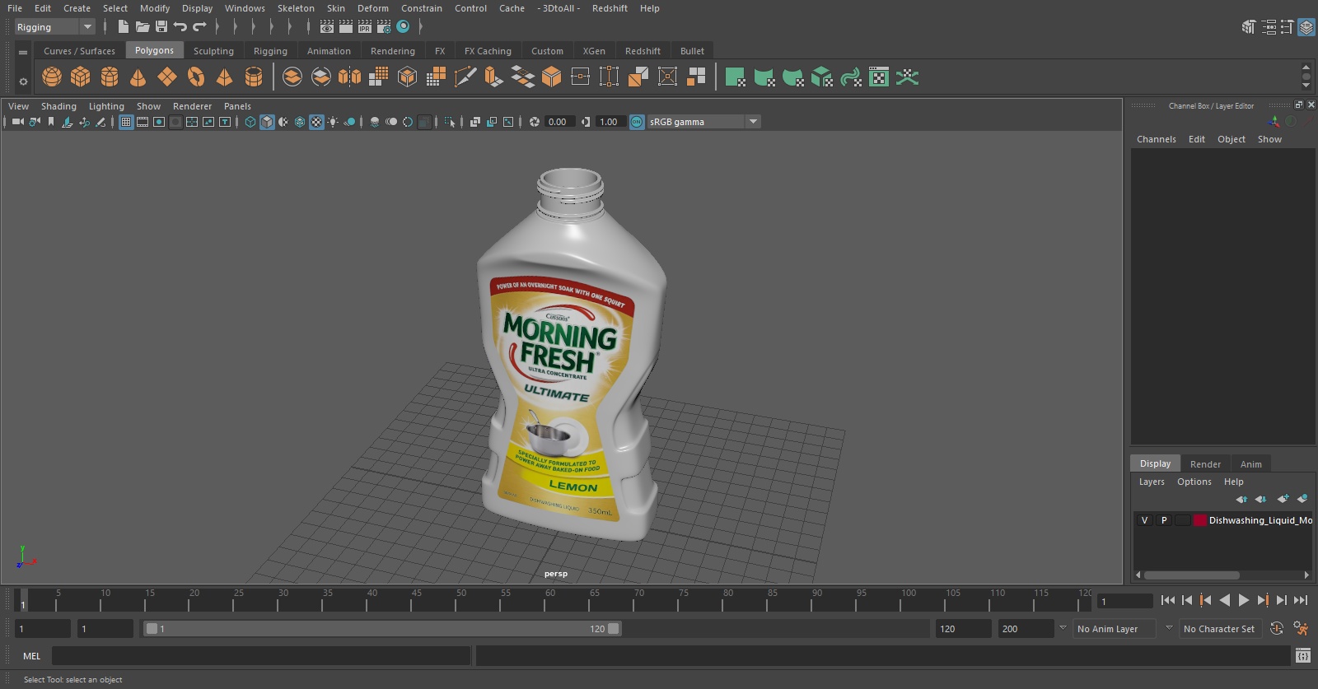1318x689 pixels.
Task: Open the No Character Set dropdown
Action: 1219,629
